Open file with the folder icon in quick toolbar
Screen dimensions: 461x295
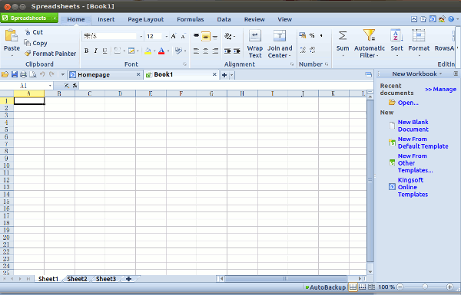(x=5, y=74)
